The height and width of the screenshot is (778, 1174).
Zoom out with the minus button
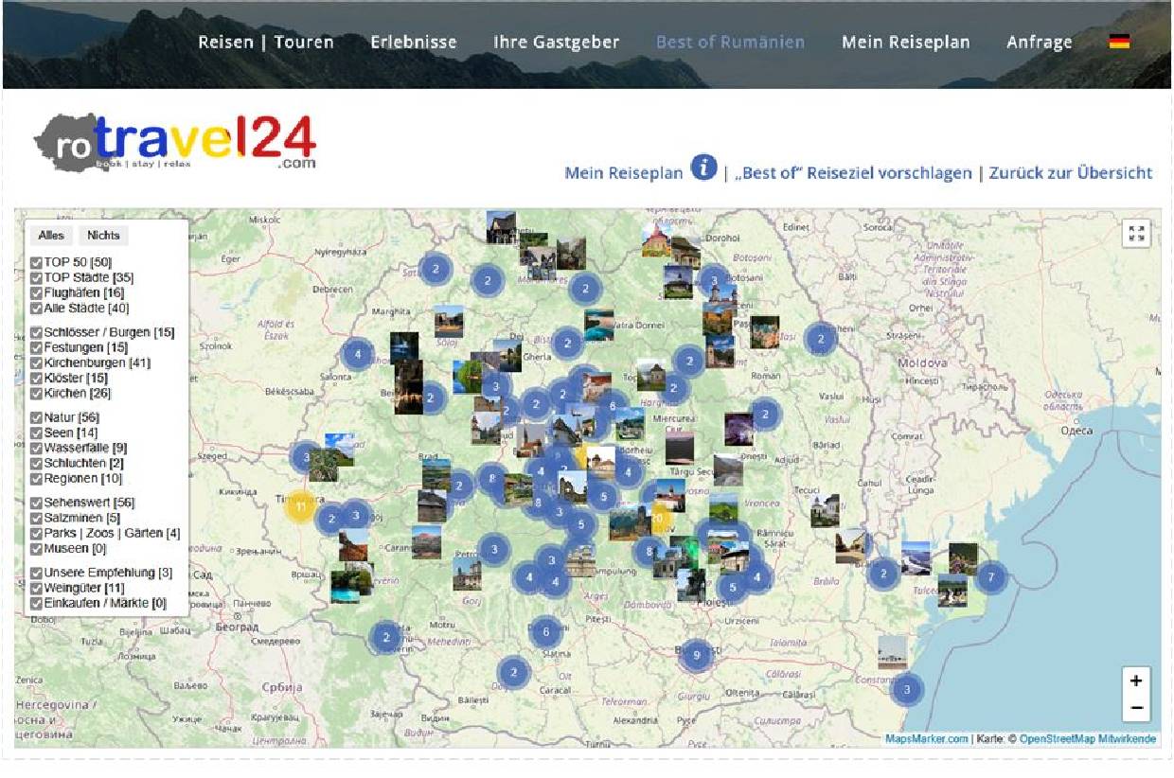click(x=1136, y=708)
